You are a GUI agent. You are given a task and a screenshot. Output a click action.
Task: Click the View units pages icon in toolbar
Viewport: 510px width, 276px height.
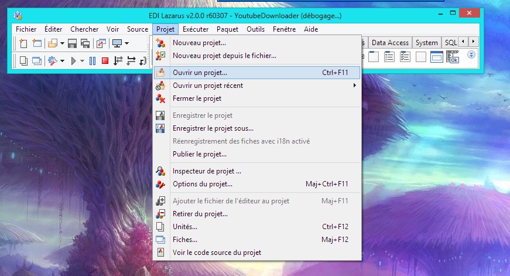tap(23, 61)
